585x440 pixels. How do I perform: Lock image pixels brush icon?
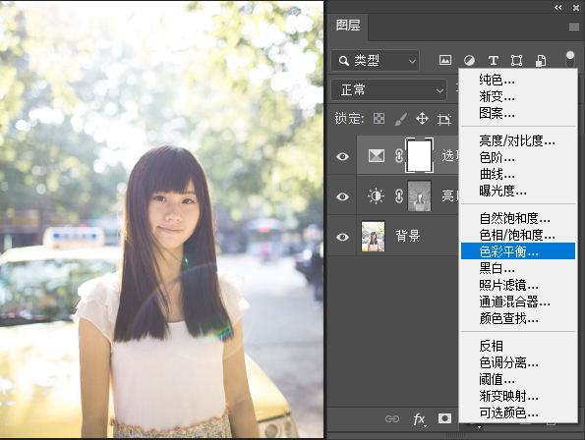point(400,119)
